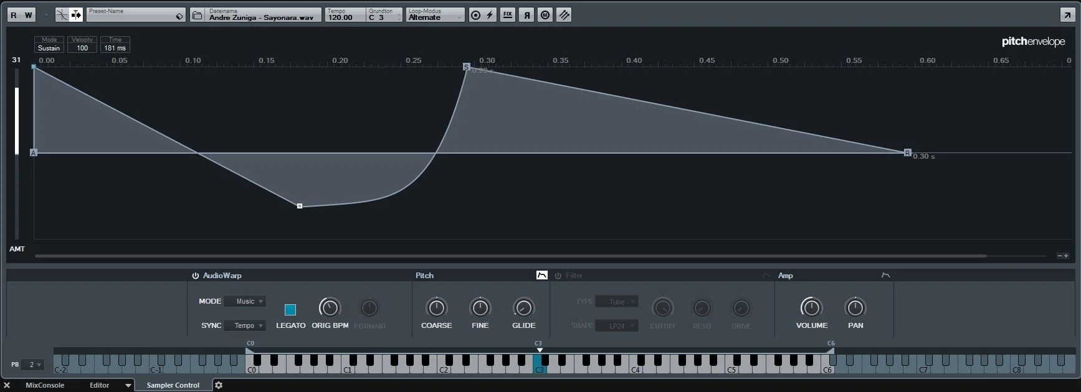1081x392 pixels.
Task: Toggle Filter section power button
Action: tap(558, 276)
